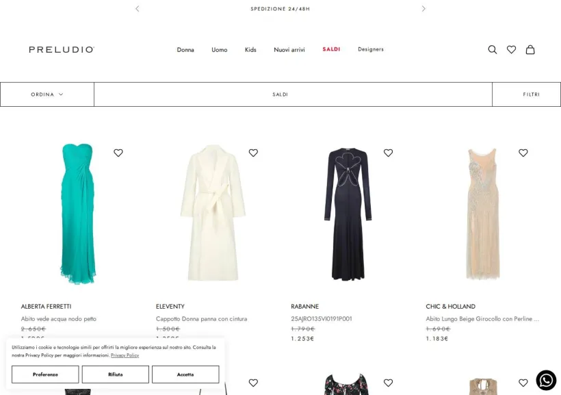Open the shopping bag icon
The height and width of the screenshot is (395, 561).
(x=530, y=50)
